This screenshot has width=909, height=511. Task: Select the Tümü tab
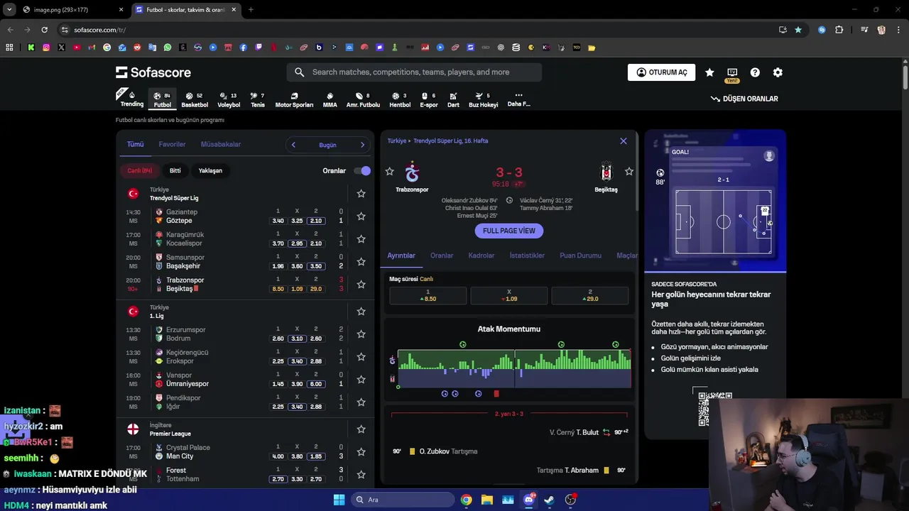(135, 144)
